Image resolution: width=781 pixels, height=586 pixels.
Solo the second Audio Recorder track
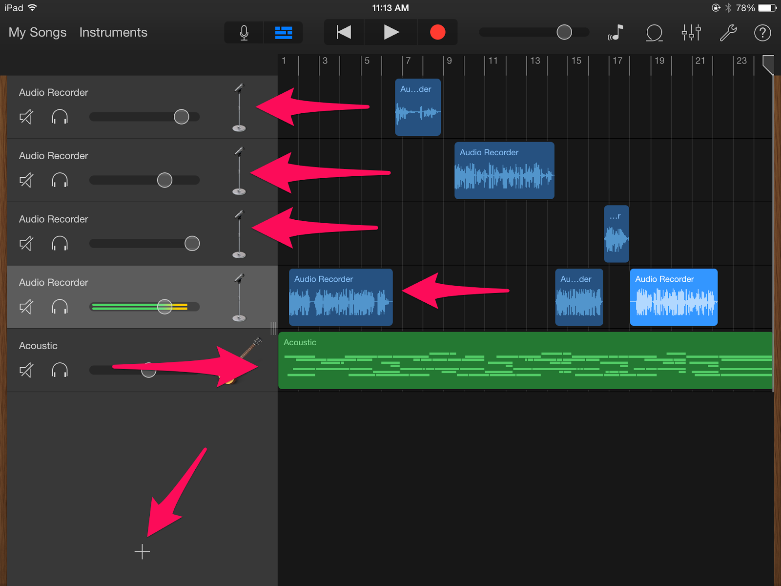[x=60, y=180]
